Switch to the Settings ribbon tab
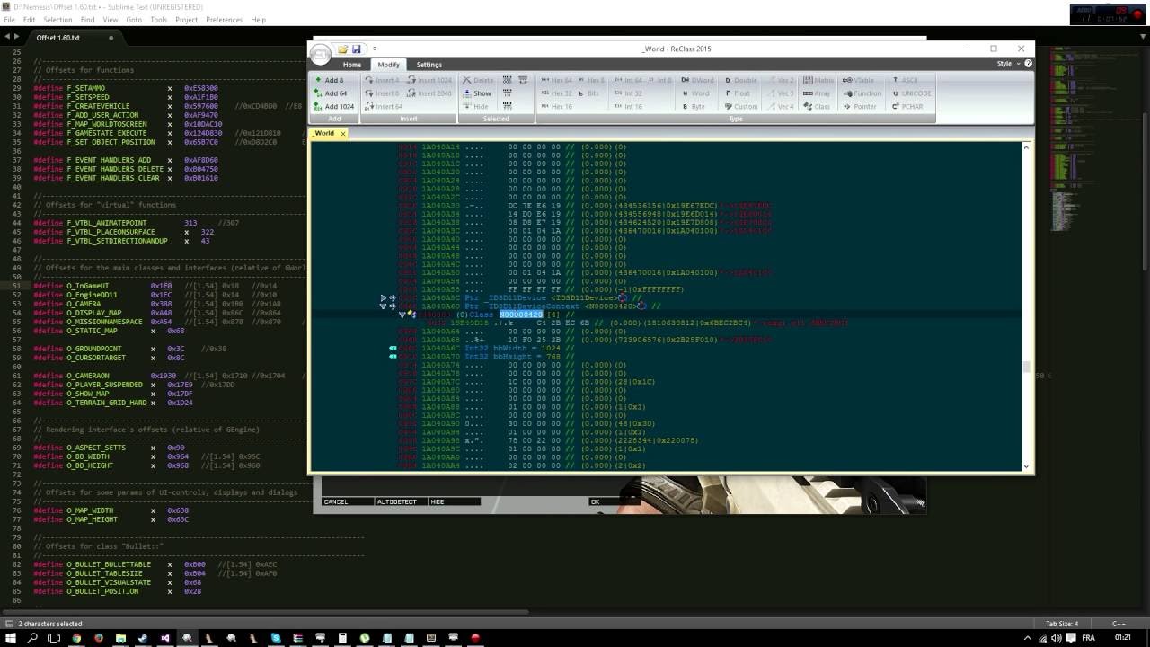The width and height of the screenshot is (1150, 647). (429, 65)
